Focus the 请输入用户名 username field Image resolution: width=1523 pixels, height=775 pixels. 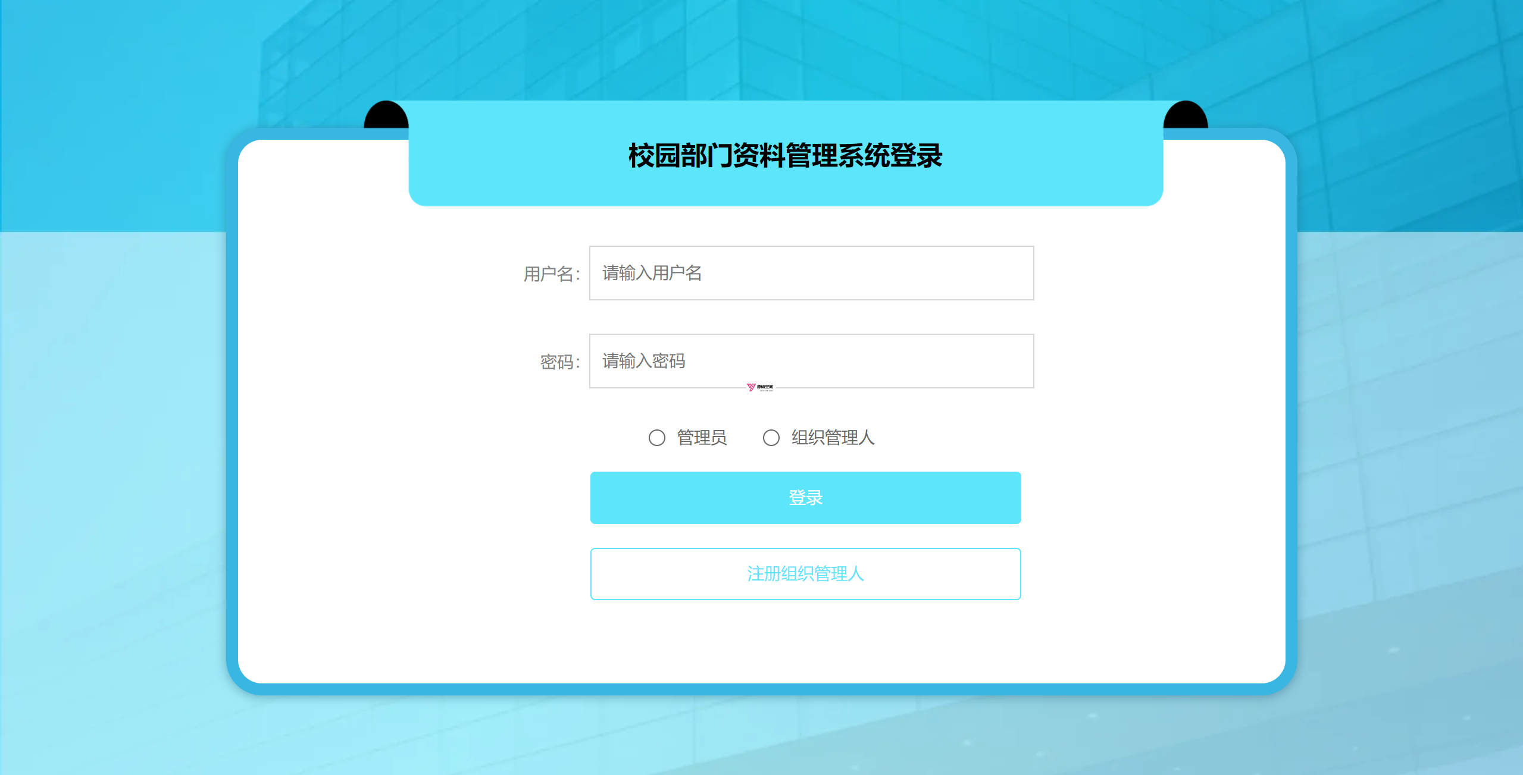coord(811,273)
